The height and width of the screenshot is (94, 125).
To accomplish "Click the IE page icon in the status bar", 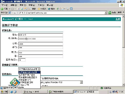I will pyautogui.click(x=1, y=88).
